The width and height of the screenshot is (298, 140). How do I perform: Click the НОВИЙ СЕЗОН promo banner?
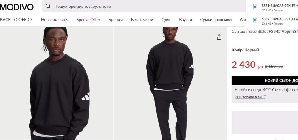(265, 81)
